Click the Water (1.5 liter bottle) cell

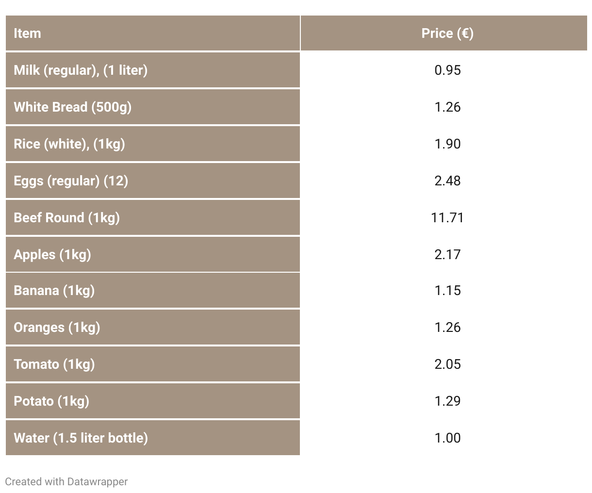pyautogui.click(x=153, y=438)
